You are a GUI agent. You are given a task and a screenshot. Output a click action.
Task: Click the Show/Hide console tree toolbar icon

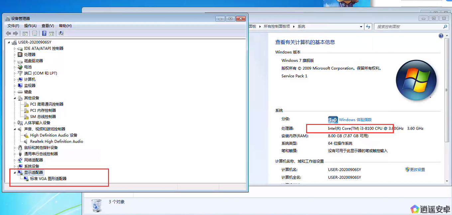point(25,33)
